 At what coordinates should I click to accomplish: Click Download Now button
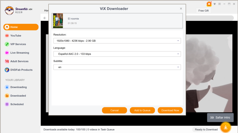tap(170, 110)
